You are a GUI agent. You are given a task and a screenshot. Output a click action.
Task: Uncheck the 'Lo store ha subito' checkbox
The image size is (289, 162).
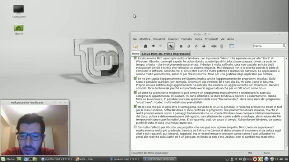(x=135, y=92)
